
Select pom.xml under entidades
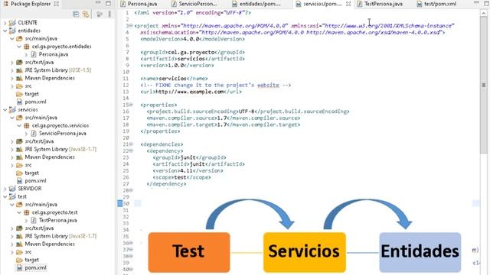35,102
